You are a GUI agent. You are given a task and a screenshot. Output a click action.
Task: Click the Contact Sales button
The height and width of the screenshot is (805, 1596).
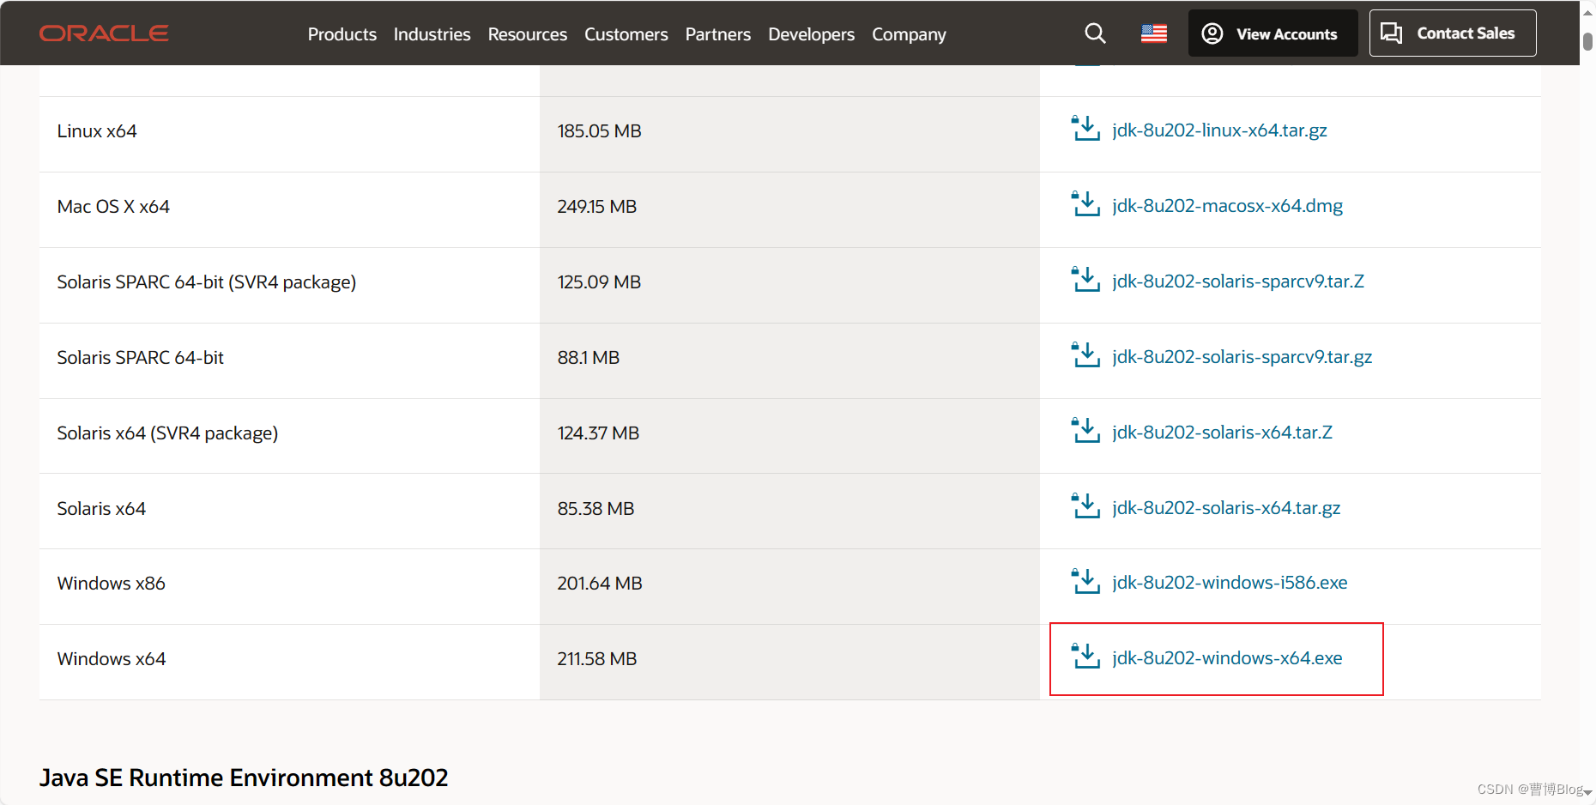[1452, 33]
